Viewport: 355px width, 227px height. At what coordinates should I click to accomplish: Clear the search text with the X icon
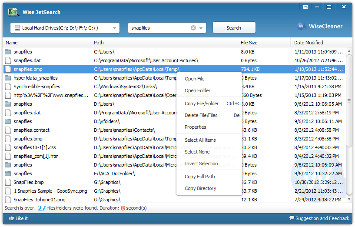193,28
